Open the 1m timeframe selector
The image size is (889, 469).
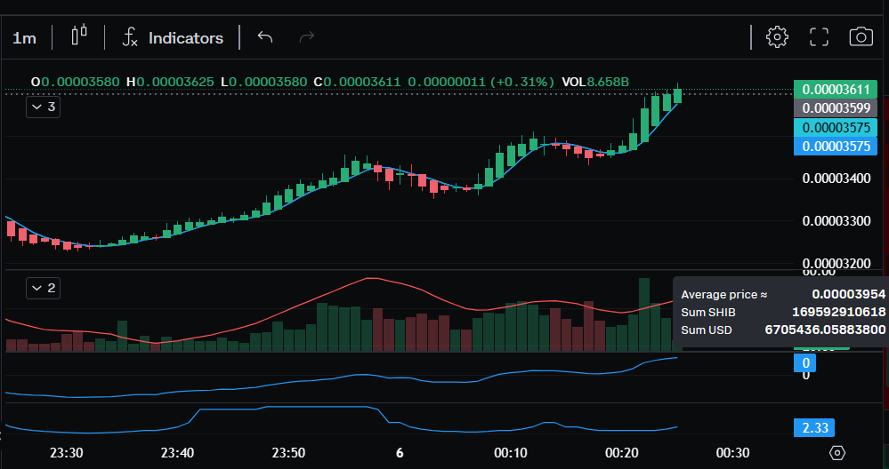[24, 38]
